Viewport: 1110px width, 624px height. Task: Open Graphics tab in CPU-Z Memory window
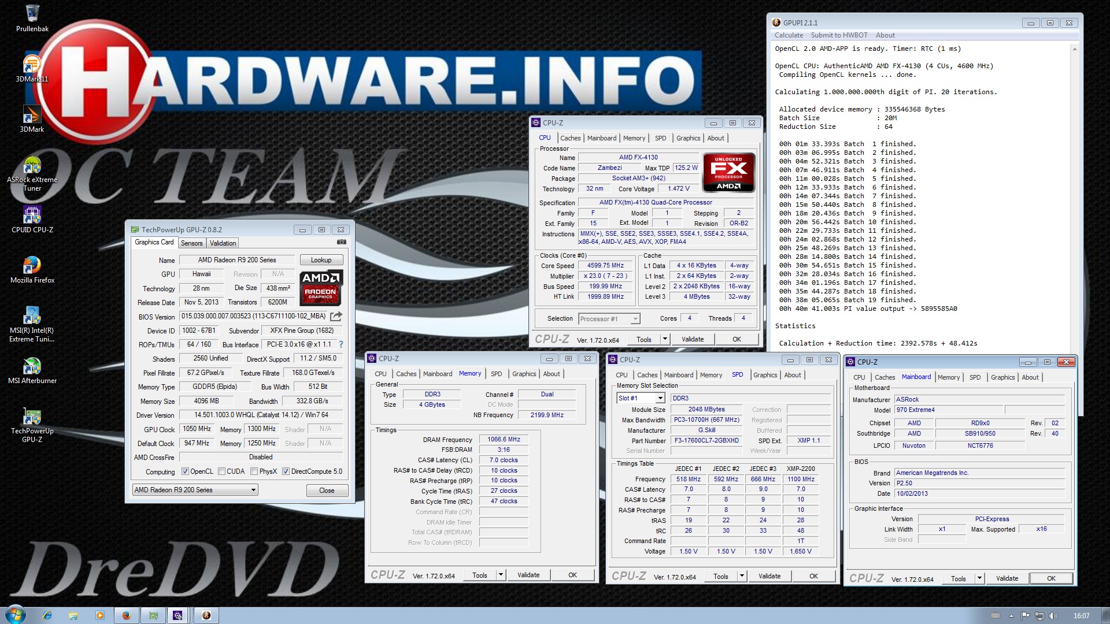524,374
